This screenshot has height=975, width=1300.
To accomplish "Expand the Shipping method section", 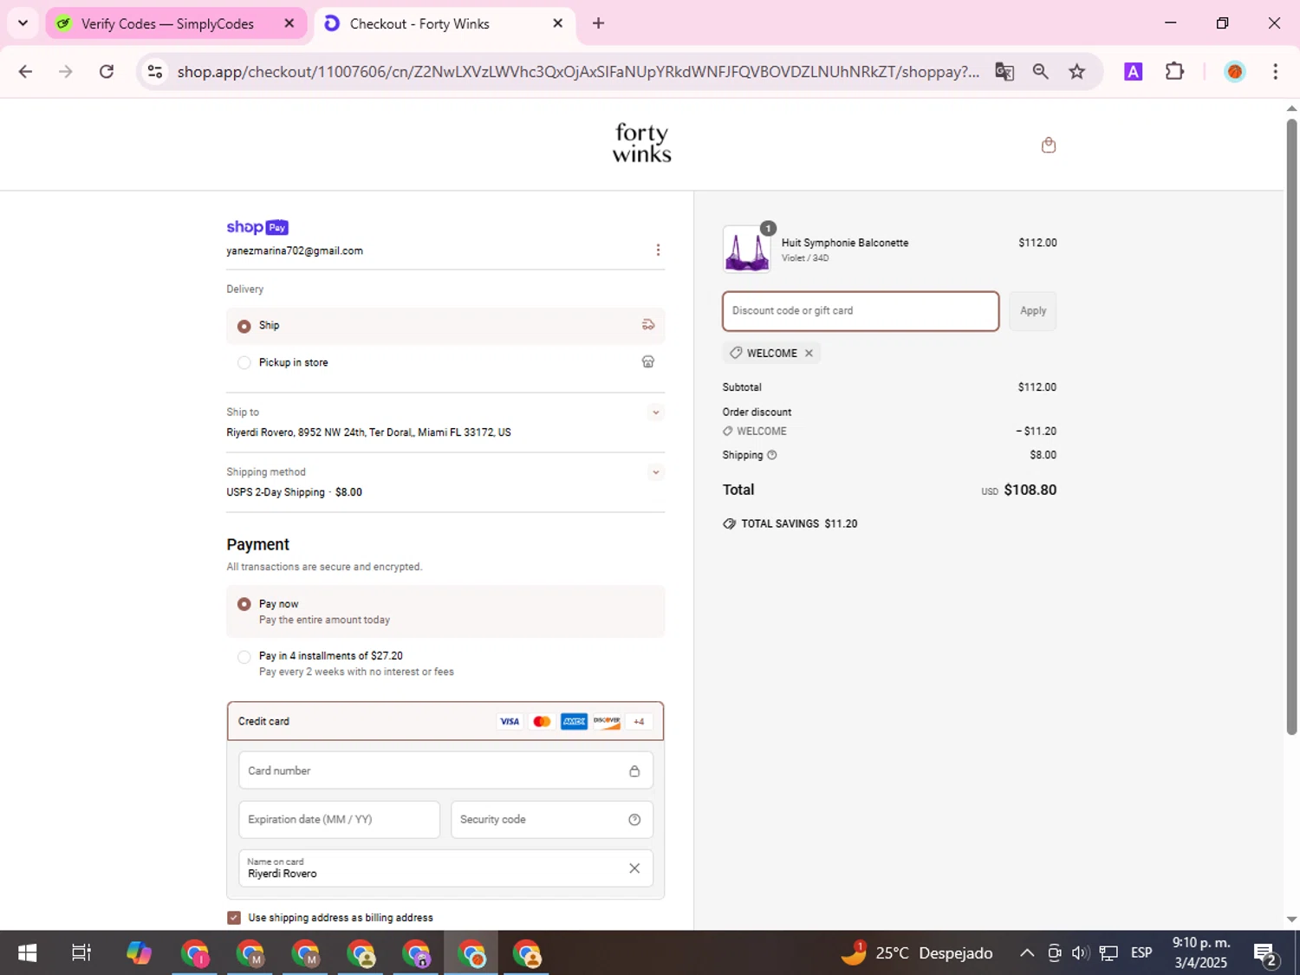I will point(655,472).
